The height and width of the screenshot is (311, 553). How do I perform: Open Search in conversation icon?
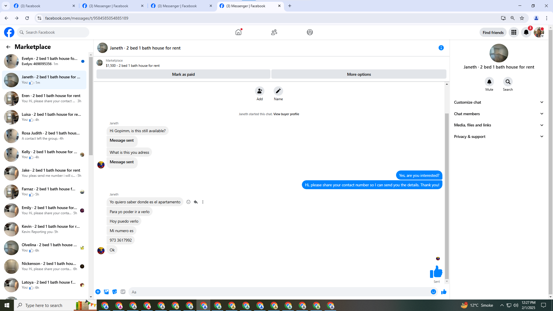508,82
